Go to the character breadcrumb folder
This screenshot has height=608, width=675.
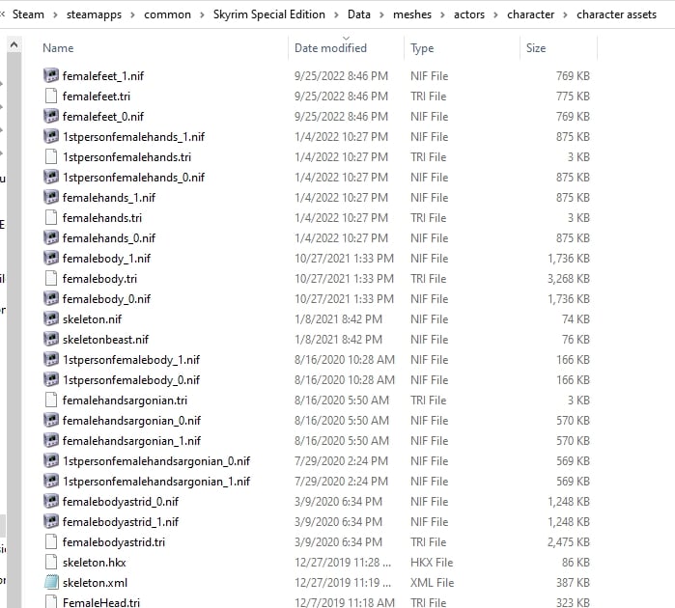530,14
